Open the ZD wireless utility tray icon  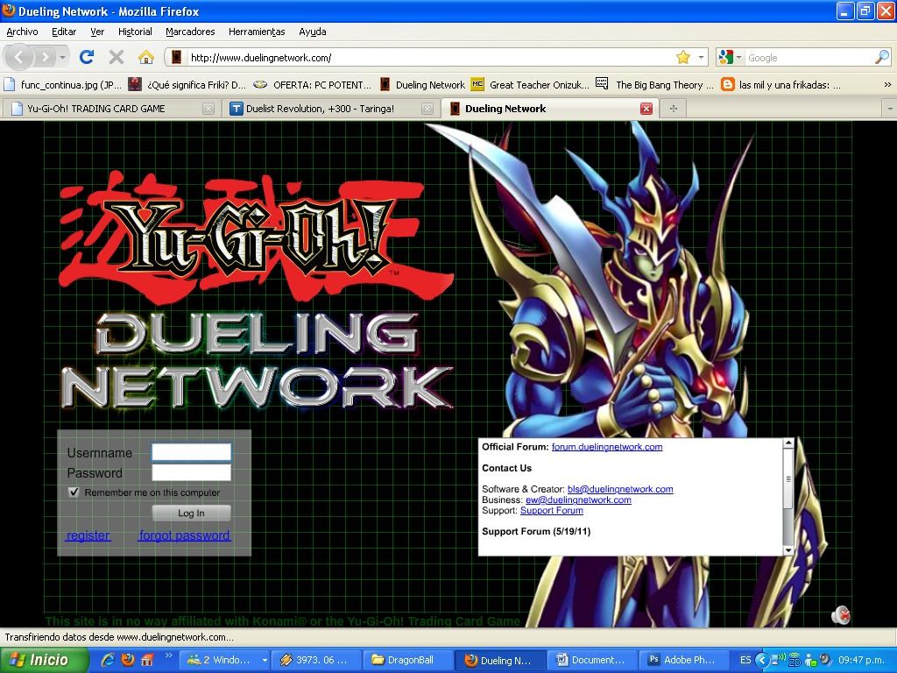click(x=794, y=660)
